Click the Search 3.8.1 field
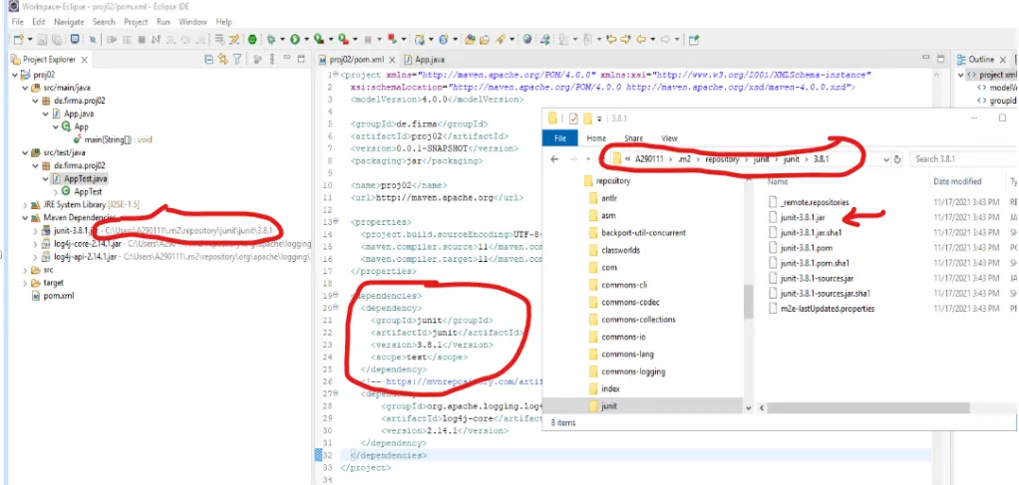1019x485 pixels. coord(963,159)
